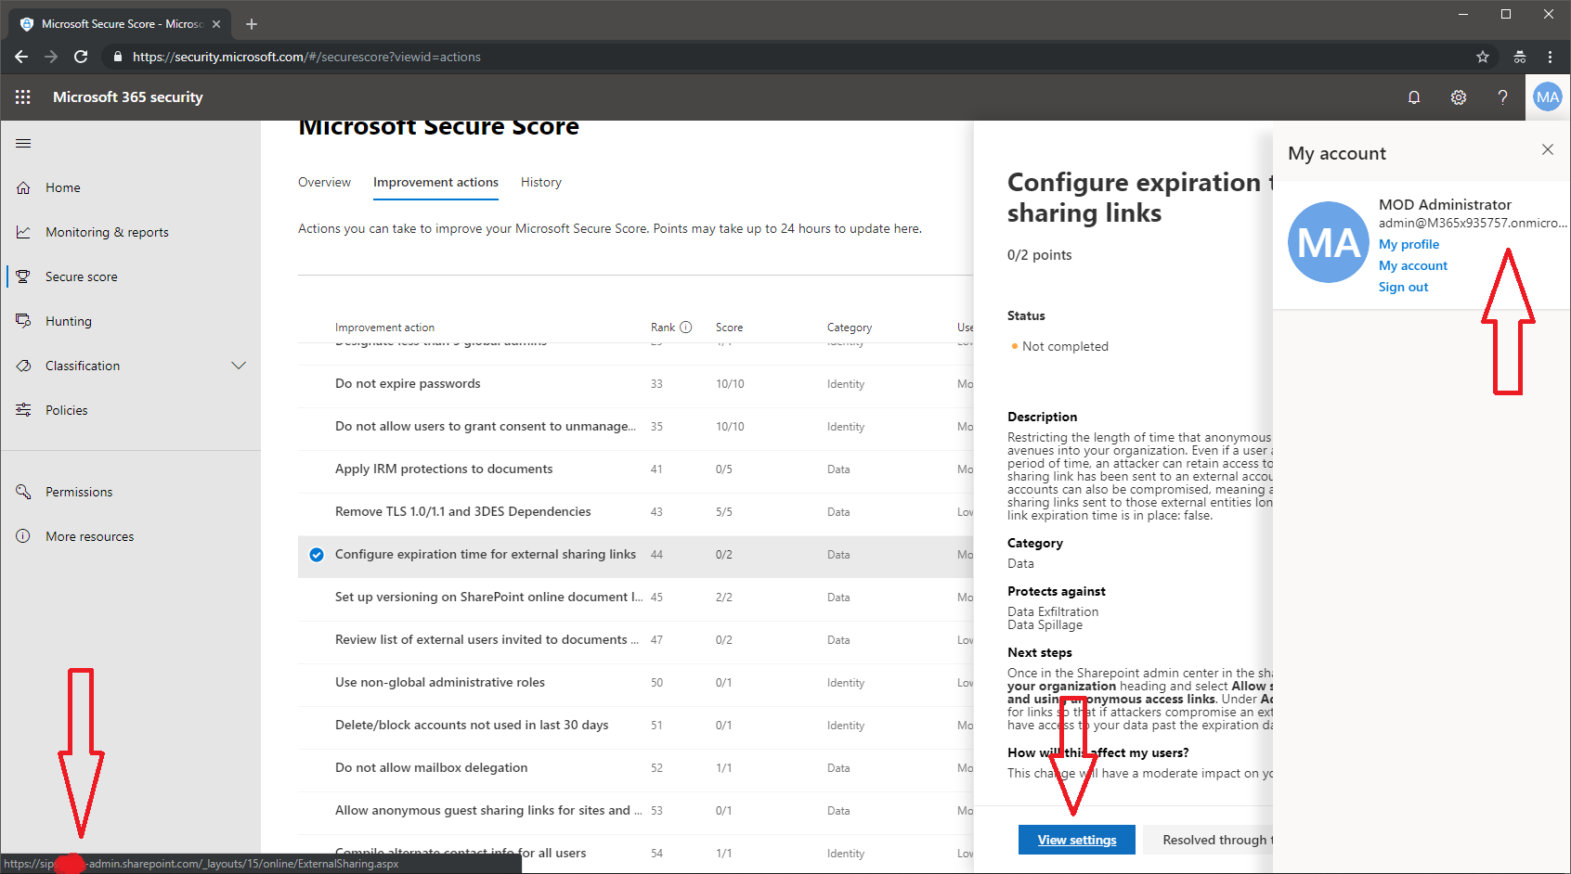Click the browser address bar URL
The height and width of the screenshot is (874, 1571).
[306, 57]
